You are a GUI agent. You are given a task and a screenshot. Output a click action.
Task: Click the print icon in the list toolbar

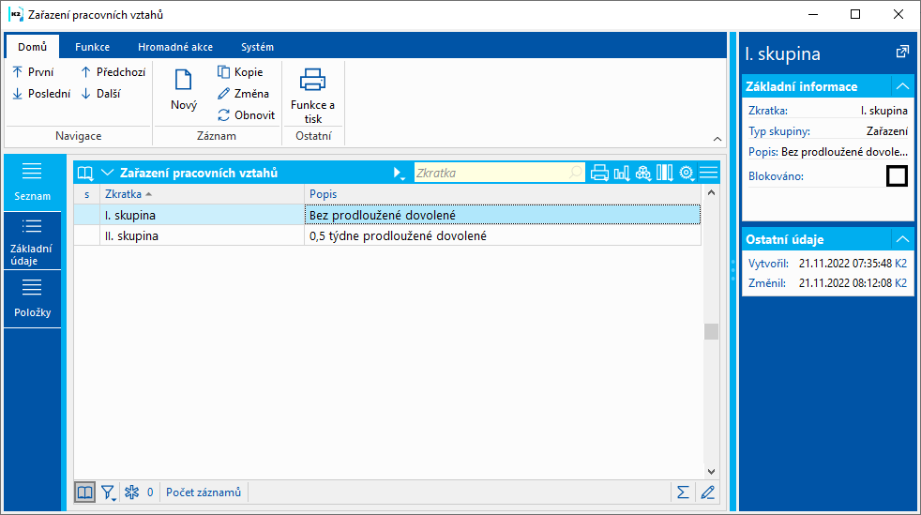(600, 173)
